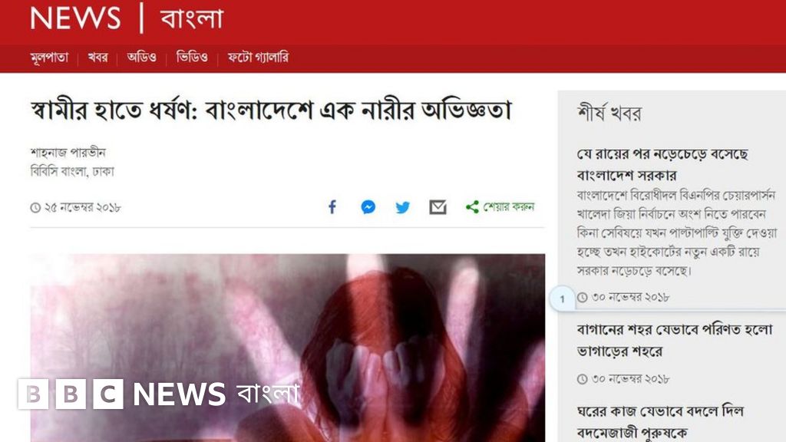Share the article on Twitter
The image size is (786, 442).
pos(402,207)
